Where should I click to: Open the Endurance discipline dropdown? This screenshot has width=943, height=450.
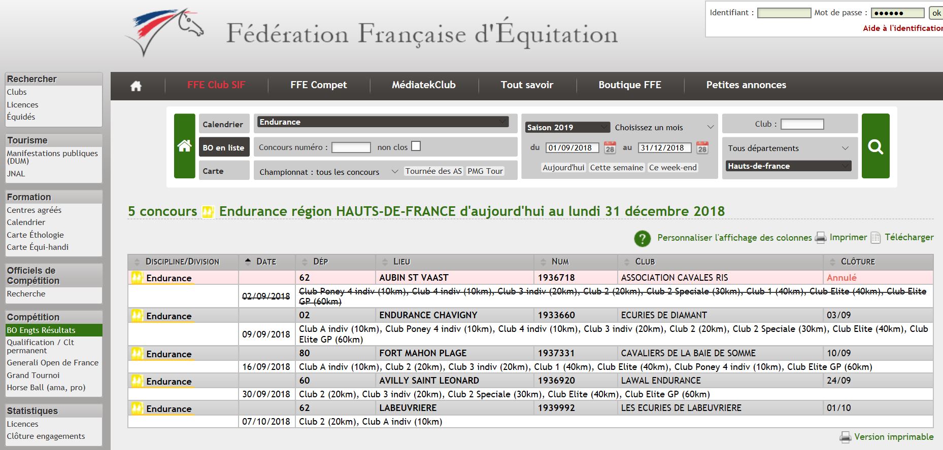coord(383,122)
